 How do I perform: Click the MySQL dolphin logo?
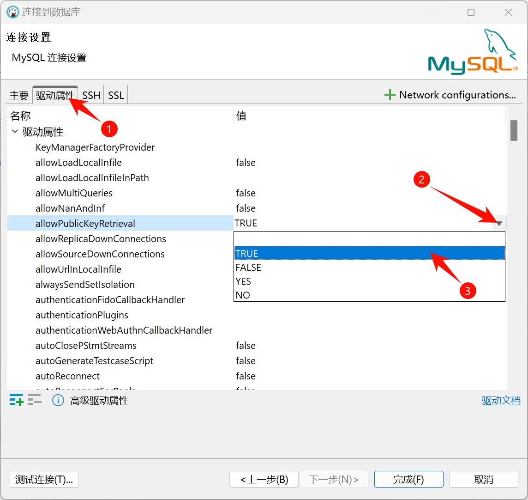472,51
